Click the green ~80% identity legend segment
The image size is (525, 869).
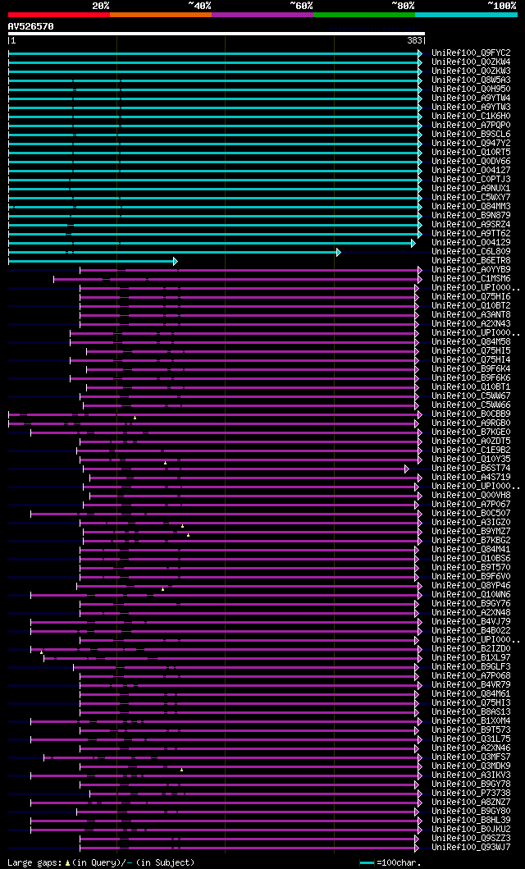(364, 15)
